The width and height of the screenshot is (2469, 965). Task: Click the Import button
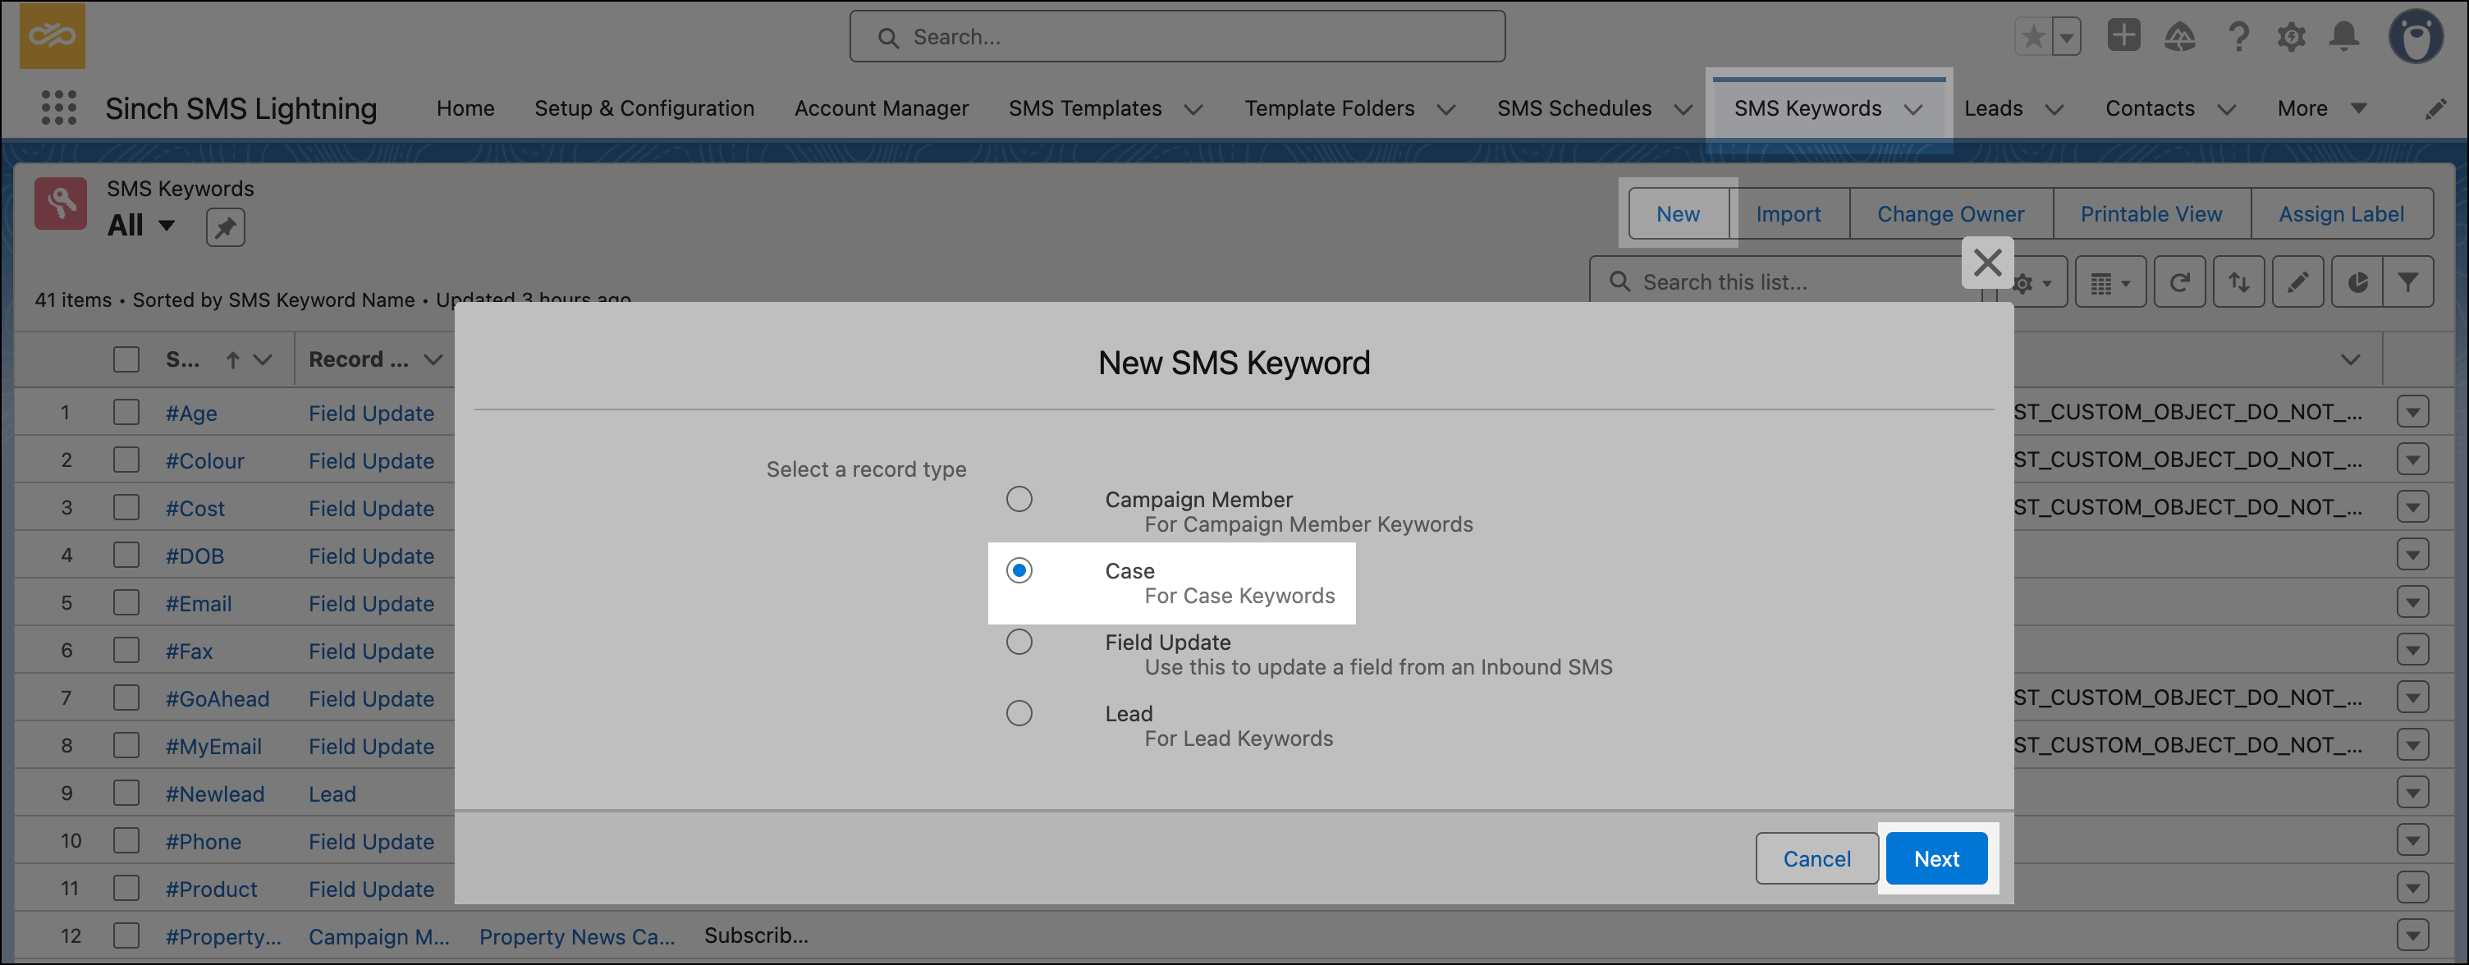1789,213
